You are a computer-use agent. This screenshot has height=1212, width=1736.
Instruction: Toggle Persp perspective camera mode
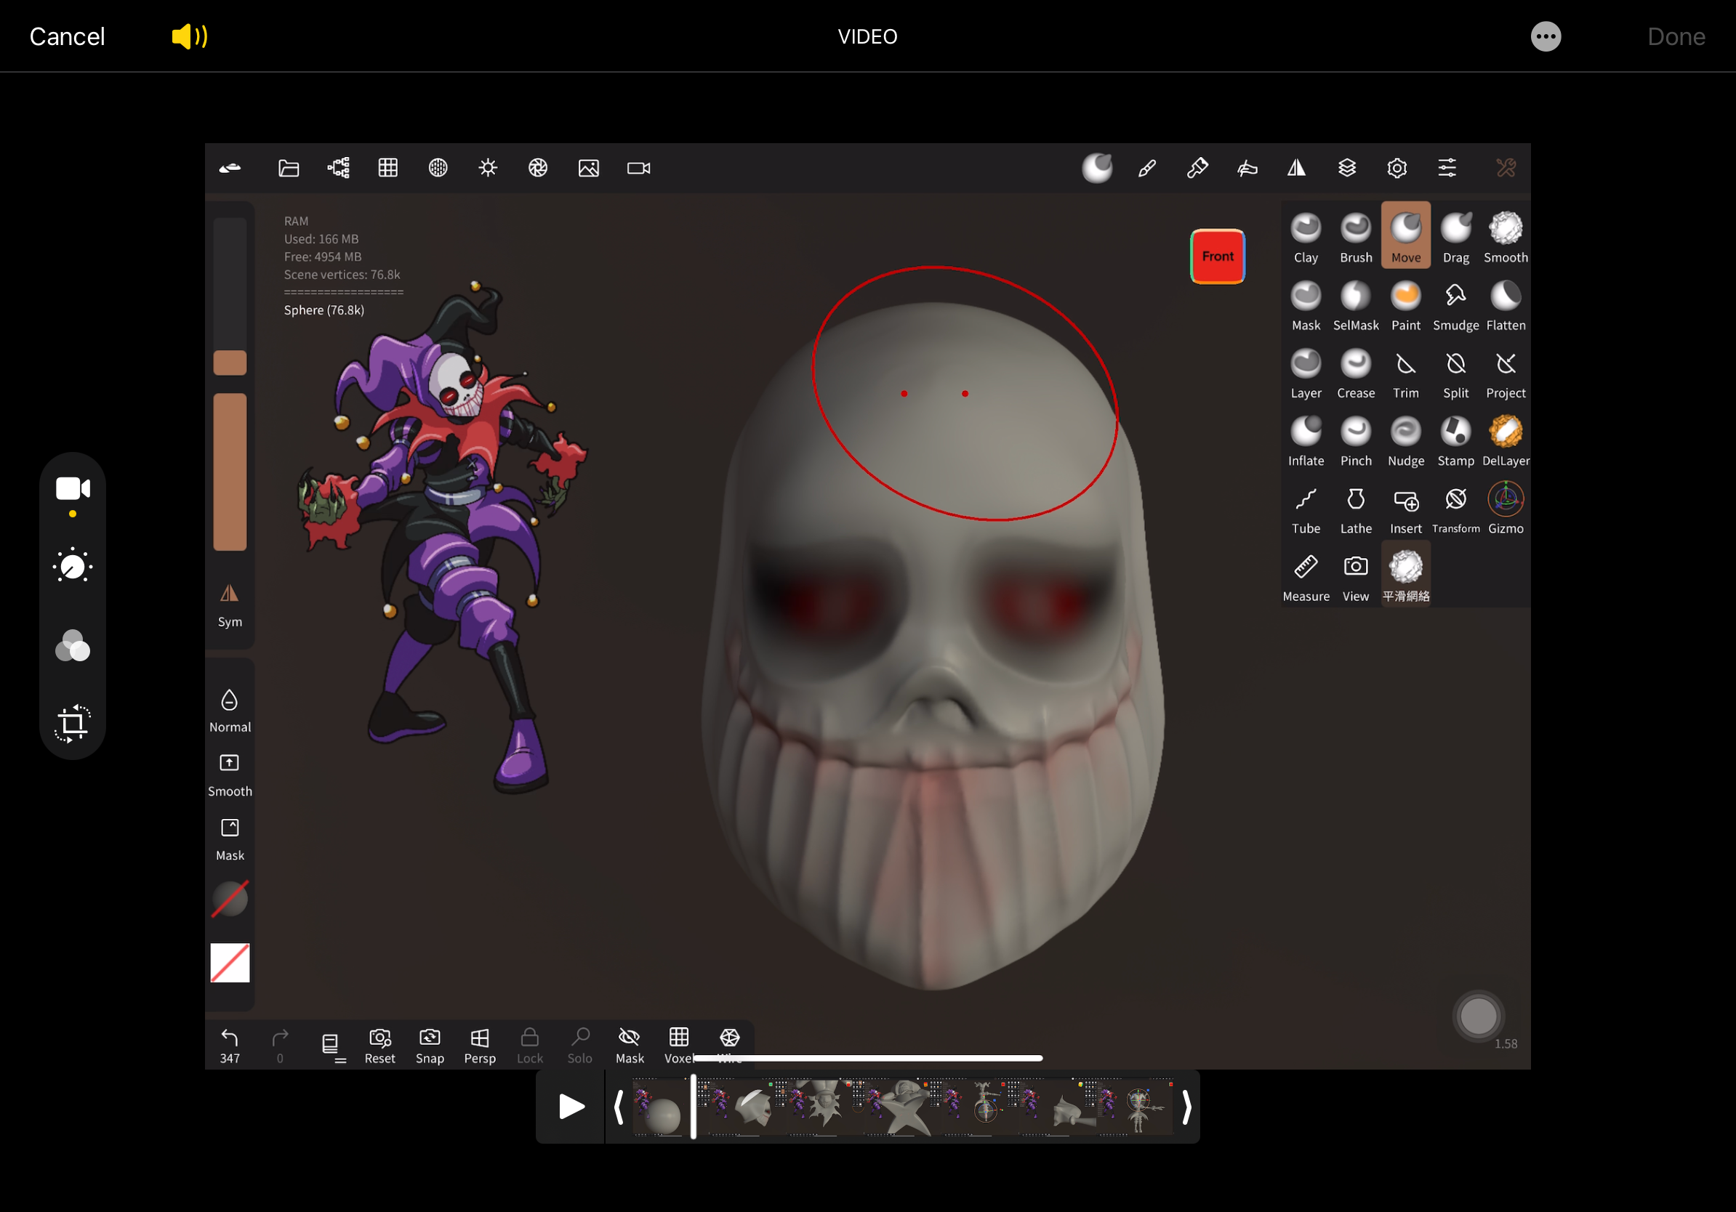[x=479, y=1045]
